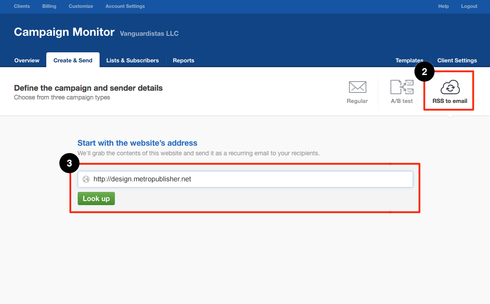Viewport: 490px width, 304px height.
Task: Click the green Look up button
Action: pos(96,198)
